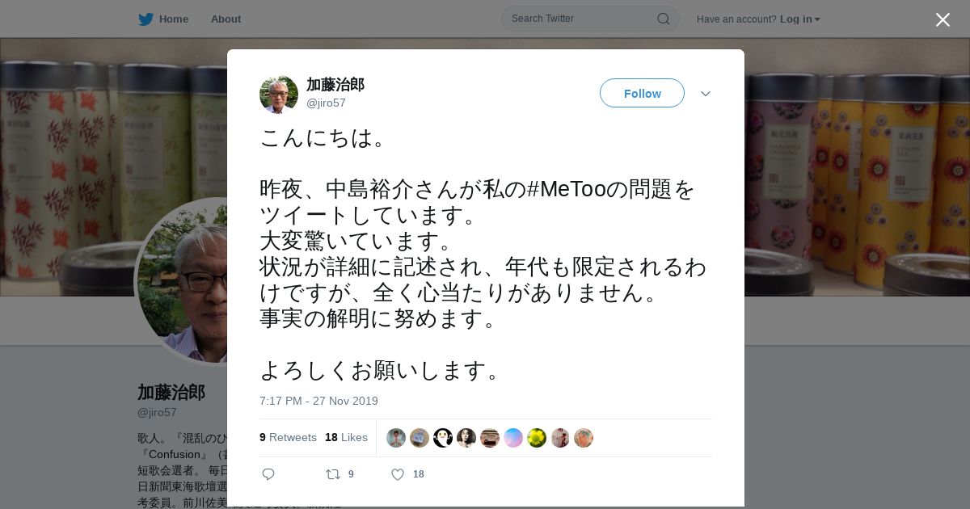Click the reply speech bubble icon
Viewport: 970px width, 509px height.
[268, 474]
